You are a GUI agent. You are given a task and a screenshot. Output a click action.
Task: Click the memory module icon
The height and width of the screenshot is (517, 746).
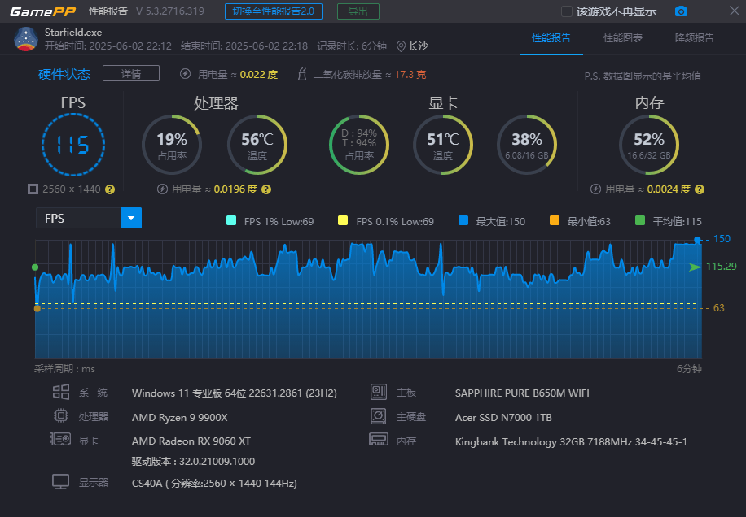click(379, 439)
